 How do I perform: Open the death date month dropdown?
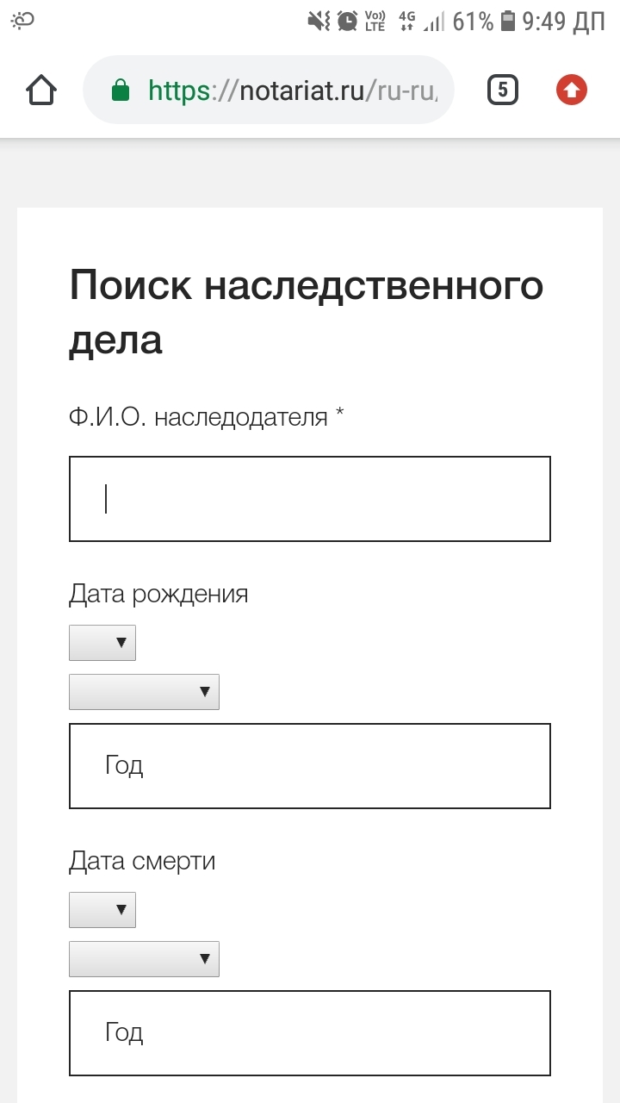[x=144, y=959]
